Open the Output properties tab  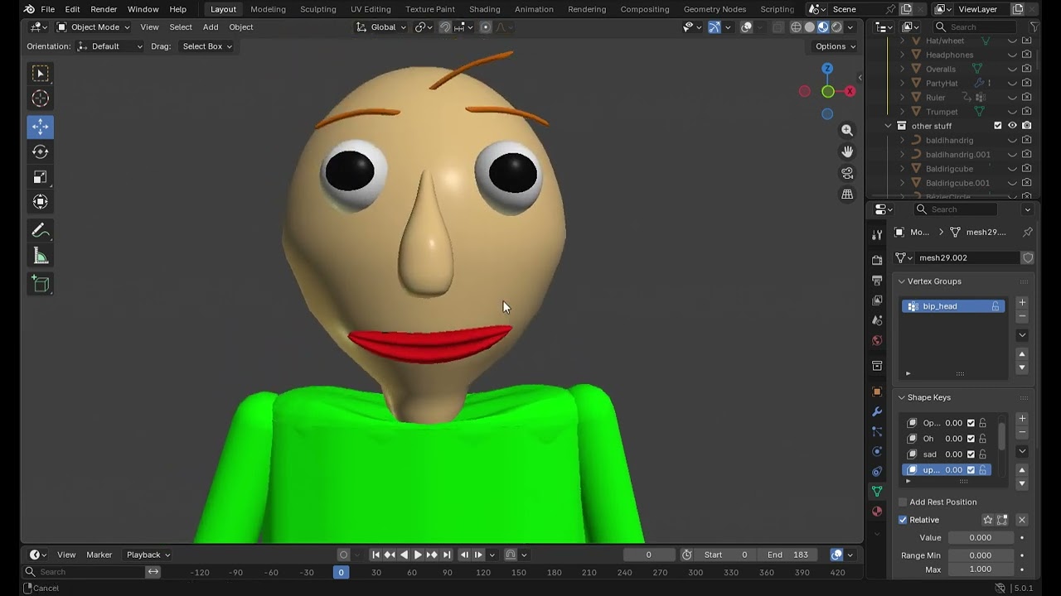(x=877, y=280)
